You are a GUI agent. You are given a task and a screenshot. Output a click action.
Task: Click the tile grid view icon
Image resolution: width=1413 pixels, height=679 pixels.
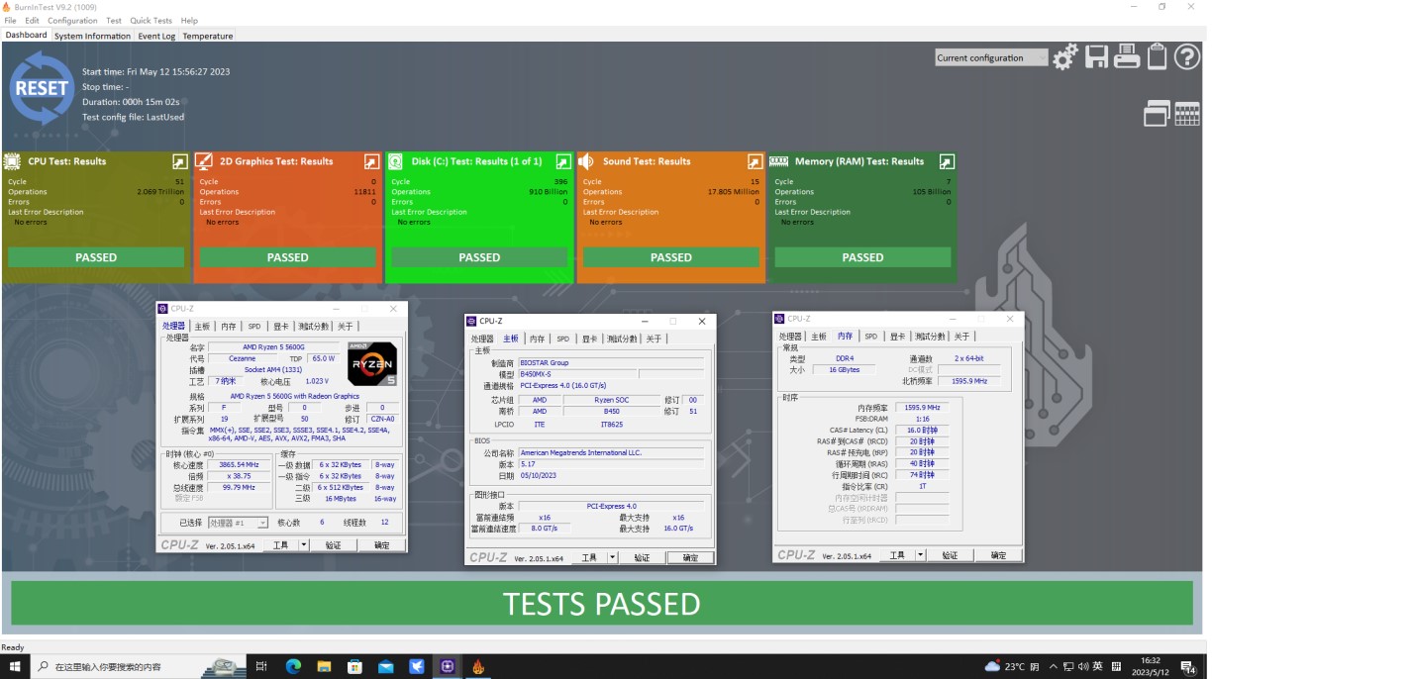(1187, 114)
